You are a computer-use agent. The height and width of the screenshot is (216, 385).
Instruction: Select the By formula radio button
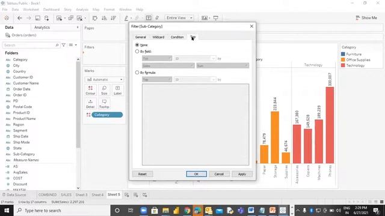137,73
